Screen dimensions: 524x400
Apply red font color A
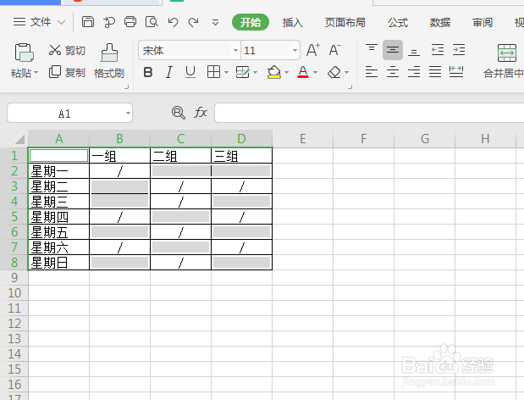click(x=303, y=72)
